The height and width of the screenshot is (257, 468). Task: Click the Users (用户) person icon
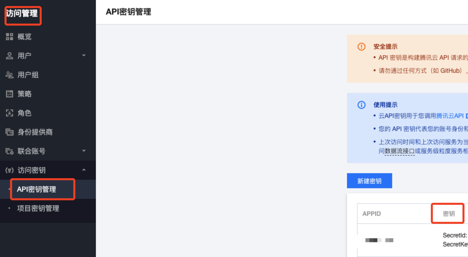pyautogui.click(x=10, y=56)
